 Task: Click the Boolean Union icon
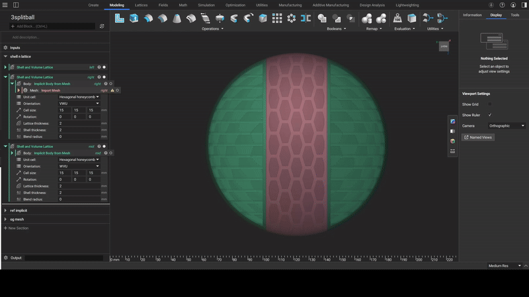(322, 18)
